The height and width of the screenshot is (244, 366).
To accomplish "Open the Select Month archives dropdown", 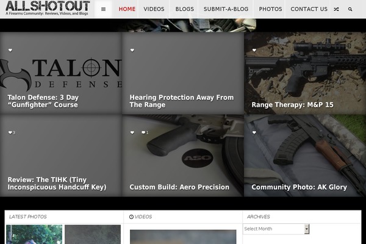I will coord(276,229).
